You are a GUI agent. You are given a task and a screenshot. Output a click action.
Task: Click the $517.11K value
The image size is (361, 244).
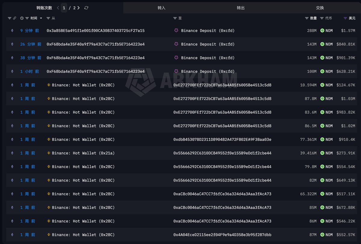click(x=346, y=194)
